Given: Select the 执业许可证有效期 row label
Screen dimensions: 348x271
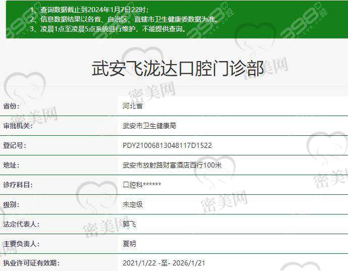Looking at the screenshot, I should (x=31, y=263).
